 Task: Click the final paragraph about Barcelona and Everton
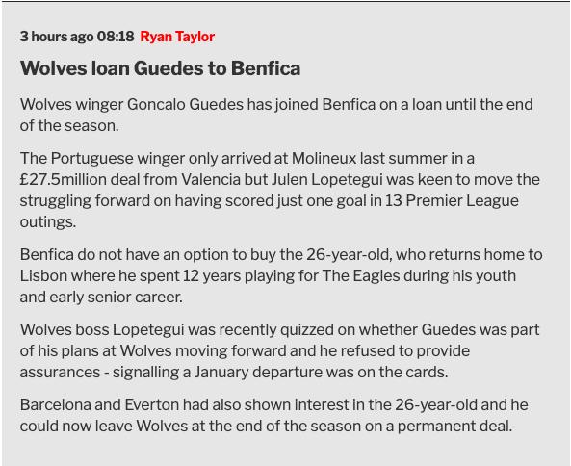pos(273,415)
